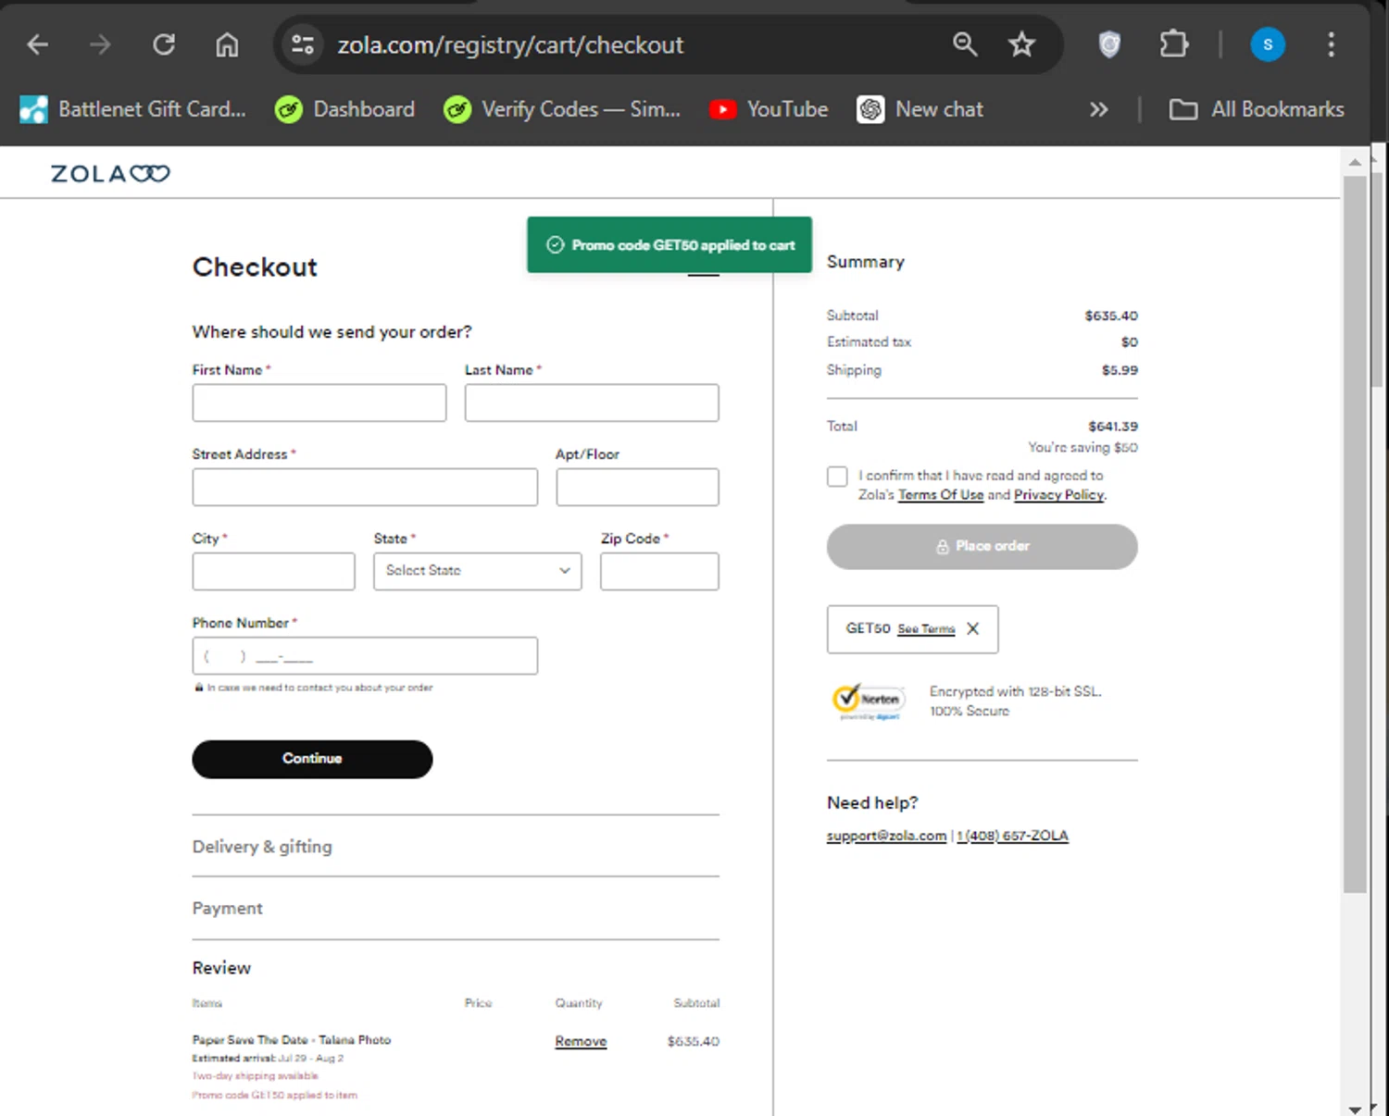Click the scrollbar up arrow

[1356, 161]
